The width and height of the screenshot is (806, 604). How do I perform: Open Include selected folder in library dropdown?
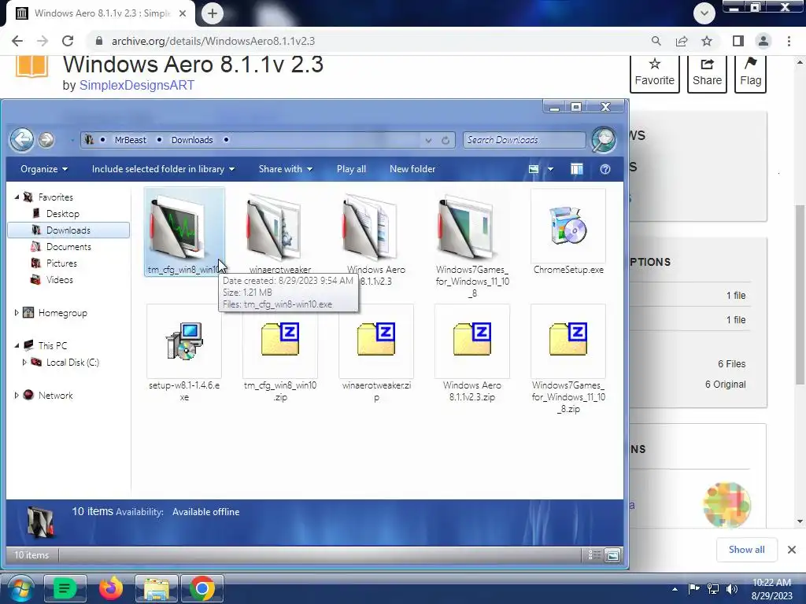[x=163, y=169]
